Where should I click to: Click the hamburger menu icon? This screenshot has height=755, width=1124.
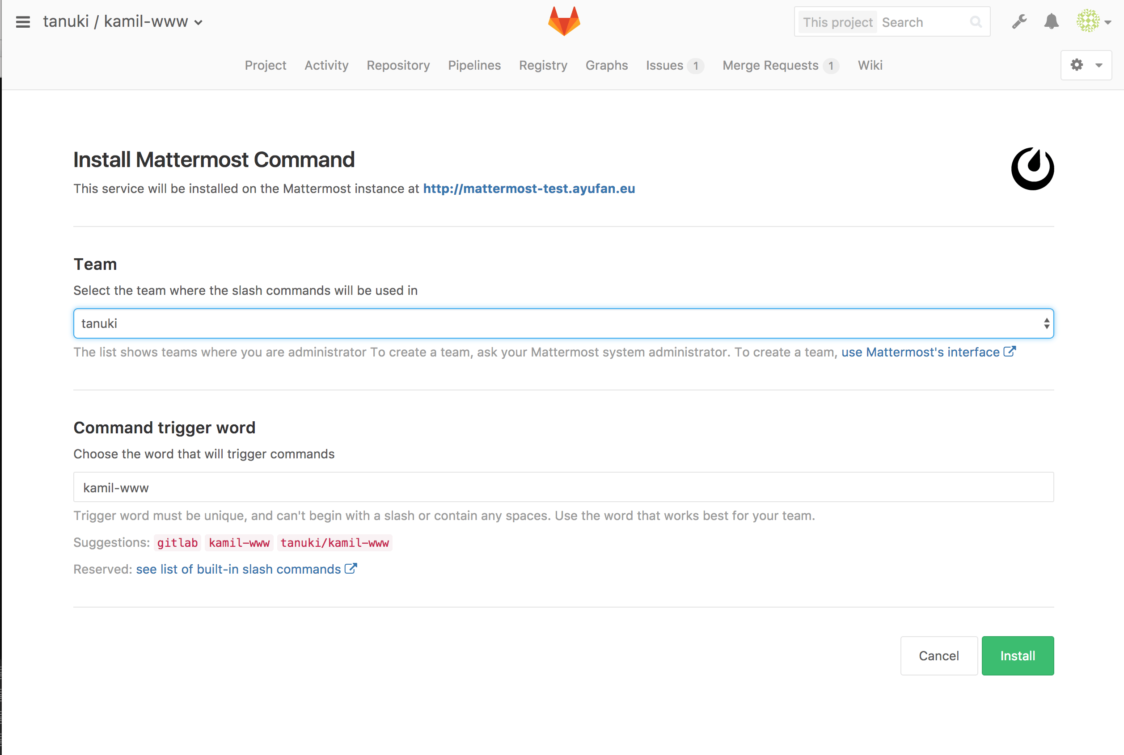tap(23, 21)
